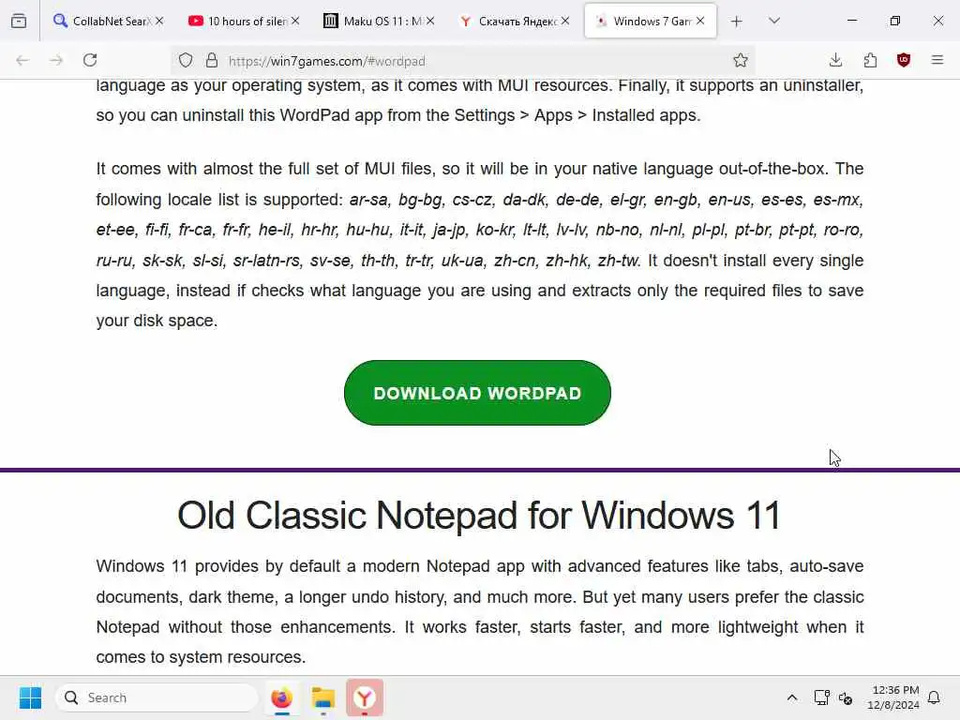Minimize the Firefox window

pyautogui.click(x=851, y=21)
